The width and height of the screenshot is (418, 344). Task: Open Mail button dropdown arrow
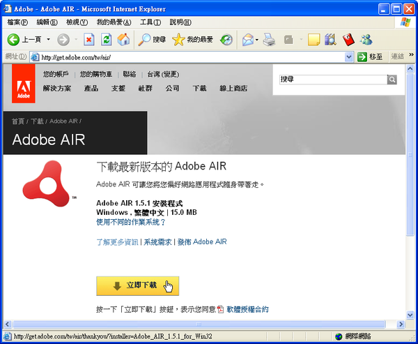click(257, 40)
